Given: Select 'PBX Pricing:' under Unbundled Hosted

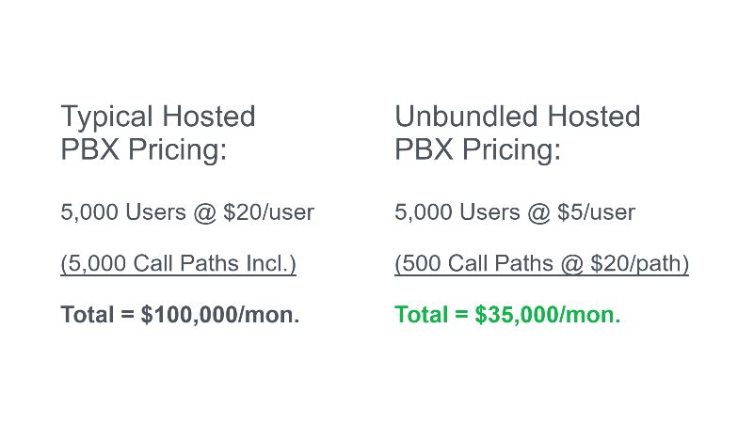Looking at the screenshot, I should point(477,149).
